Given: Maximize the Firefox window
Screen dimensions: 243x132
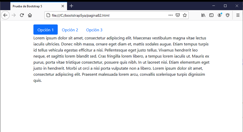Looking at the screenshot, I should (225, 6).
